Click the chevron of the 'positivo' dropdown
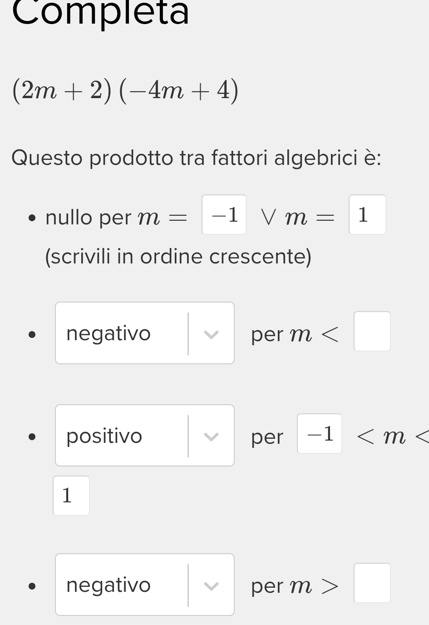Viewport: 429px width, 625px height. [x=211, y=436]
